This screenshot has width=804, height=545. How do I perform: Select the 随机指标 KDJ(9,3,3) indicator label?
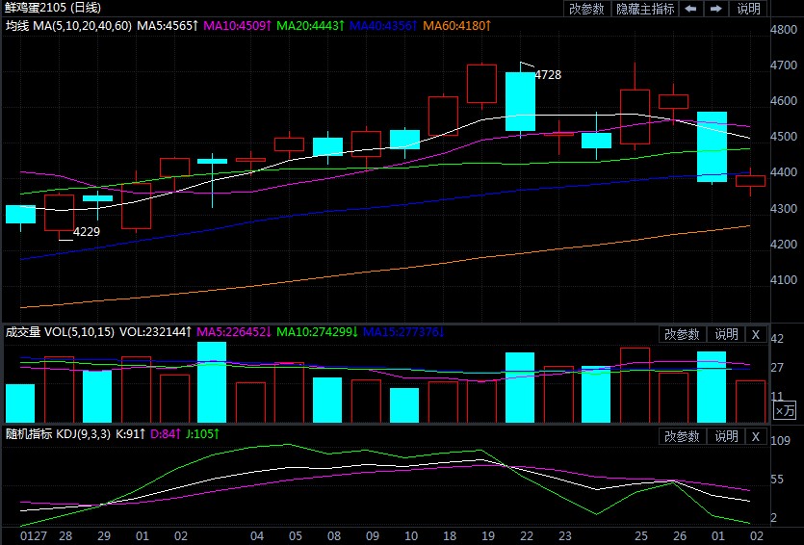pyautogui.click(x=59, y=435)
